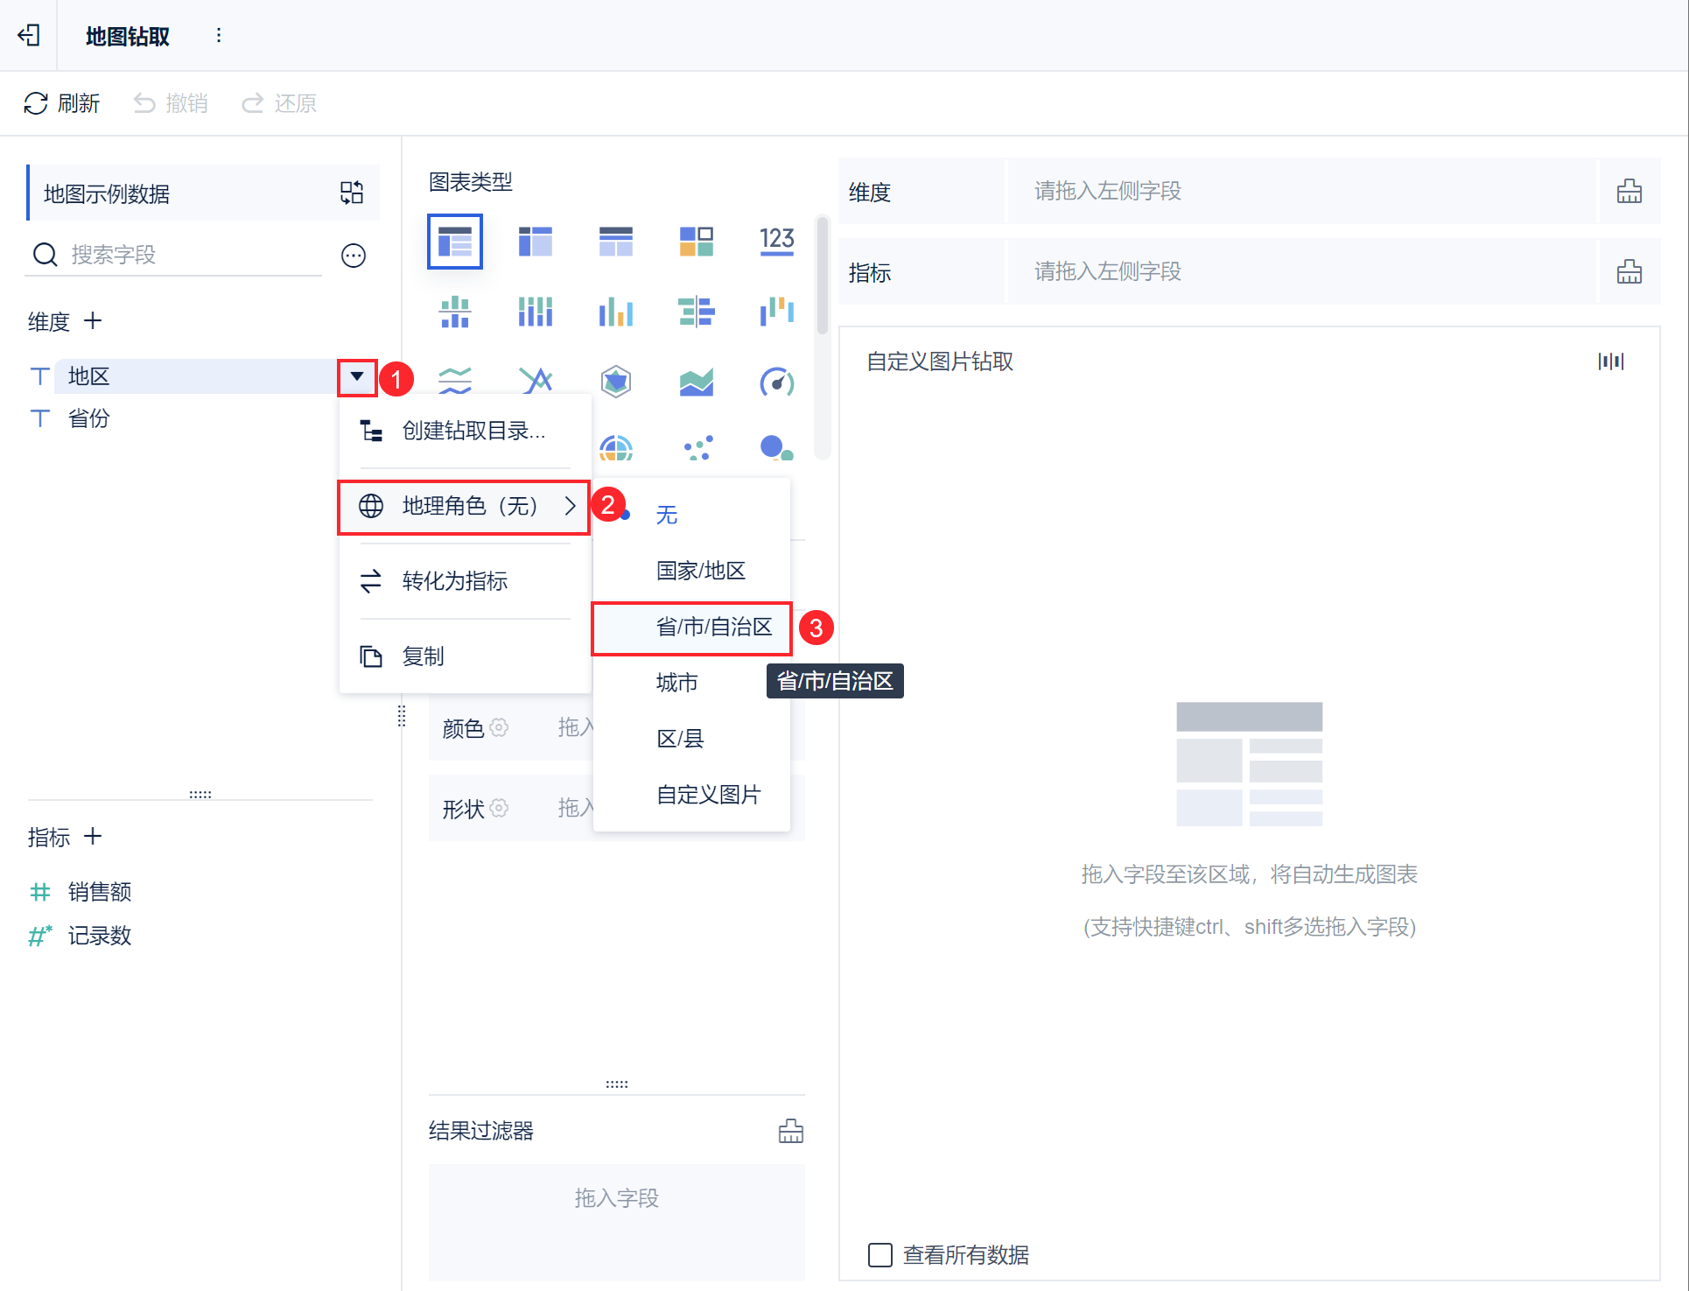Open the chart settings icon beside 自定义图片钻取

tap(1610, 361)
